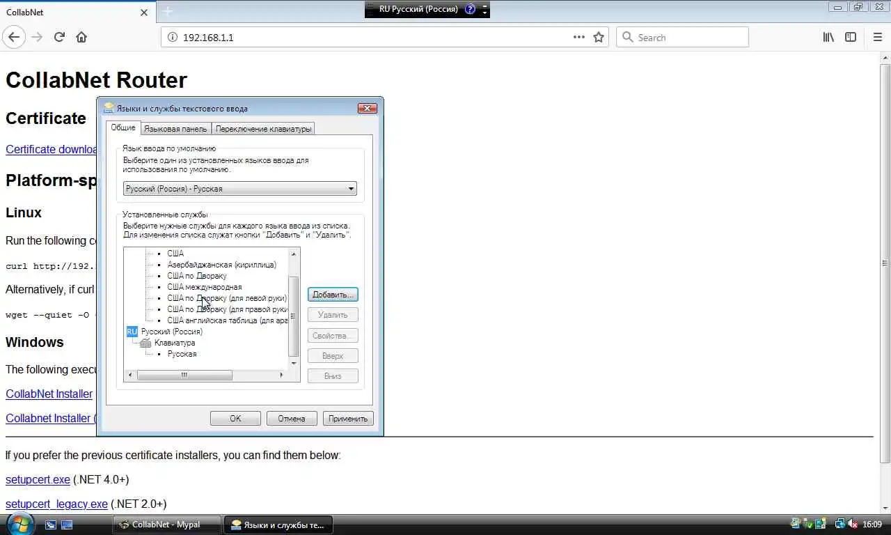Open the hamburger application menu
The width and height of the screenshot is (891, 535).
877,37
